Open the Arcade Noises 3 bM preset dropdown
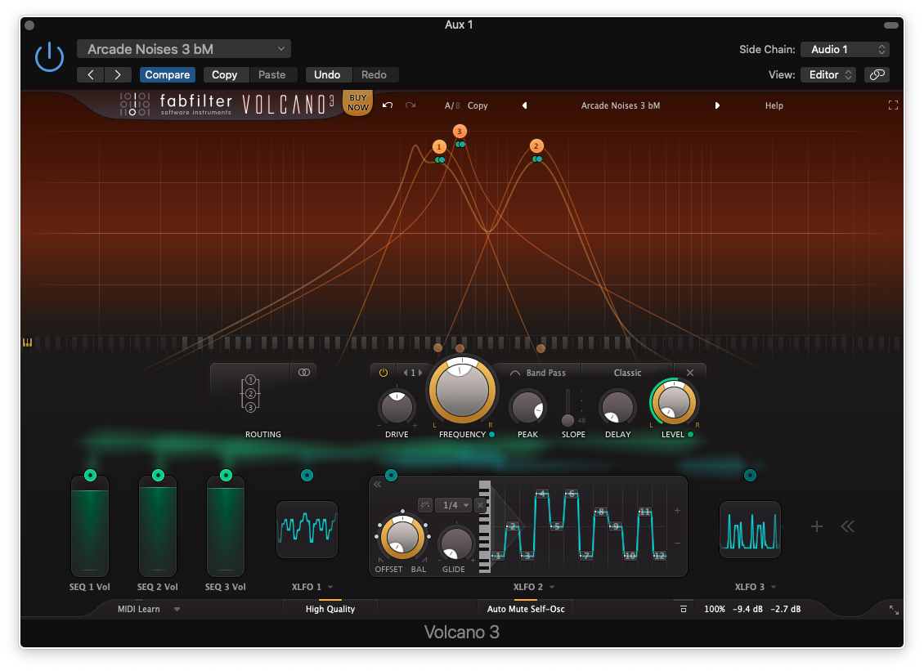This screenshot has height=671, width=924. pos(184,49)
